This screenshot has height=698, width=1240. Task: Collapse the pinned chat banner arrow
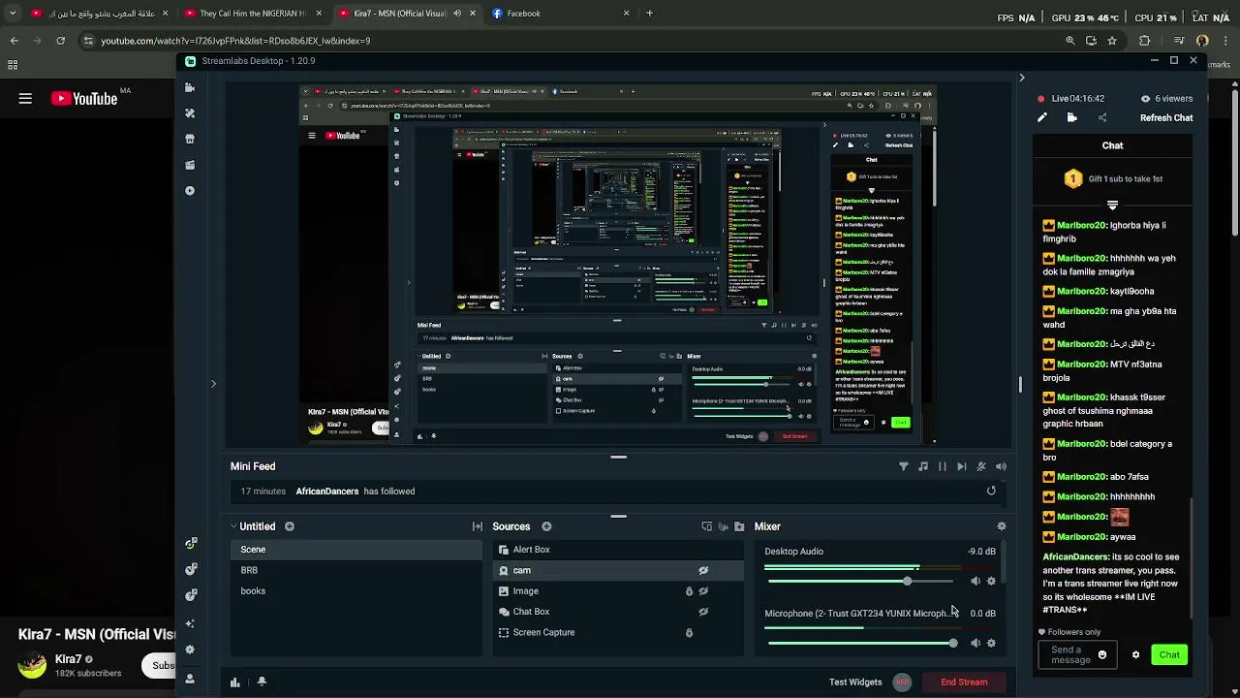click(1112, 205)
